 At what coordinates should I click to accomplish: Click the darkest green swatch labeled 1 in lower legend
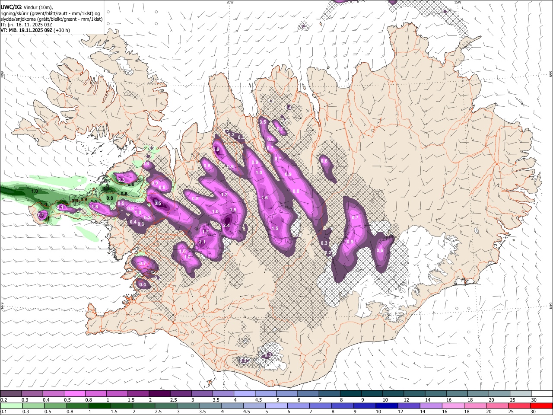click(100, 405)
